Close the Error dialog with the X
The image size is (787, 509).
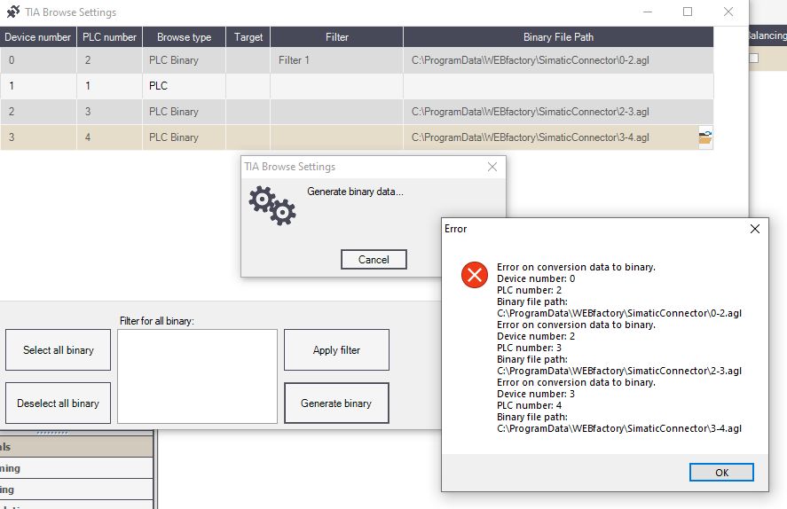[x=754, y=229]
